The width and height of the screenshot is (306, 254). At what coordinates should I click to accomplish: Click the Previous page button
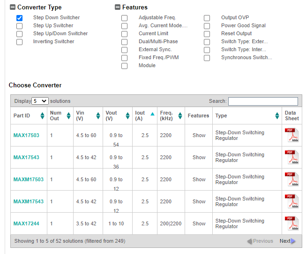260,241
